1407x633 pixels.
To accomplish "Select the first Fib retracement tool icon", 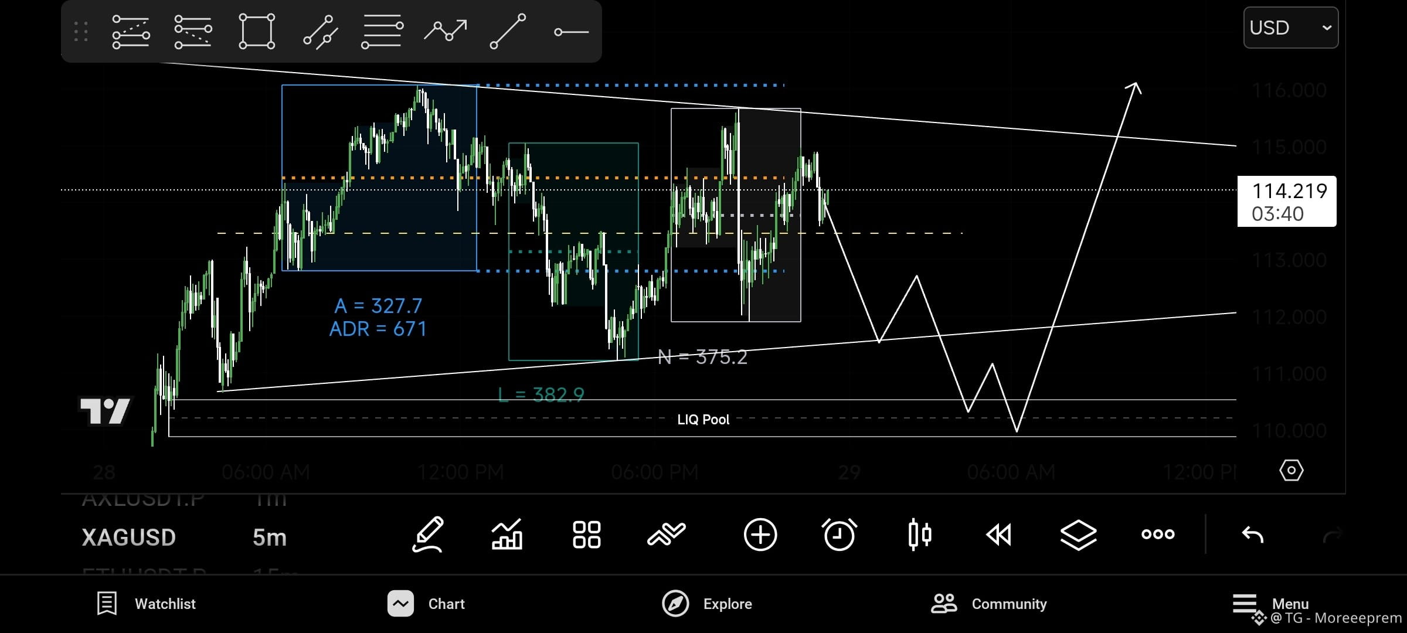I will point(131,32).
